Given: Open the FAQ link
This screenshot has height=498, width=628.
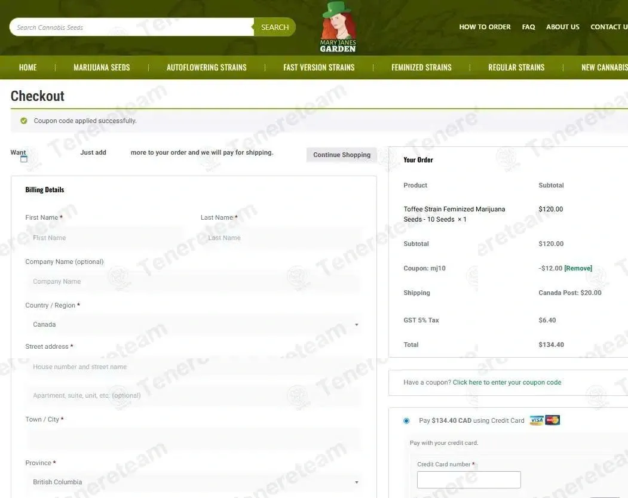Looking at the screenshot, I should pyautogui.click(x=528, y=27).
